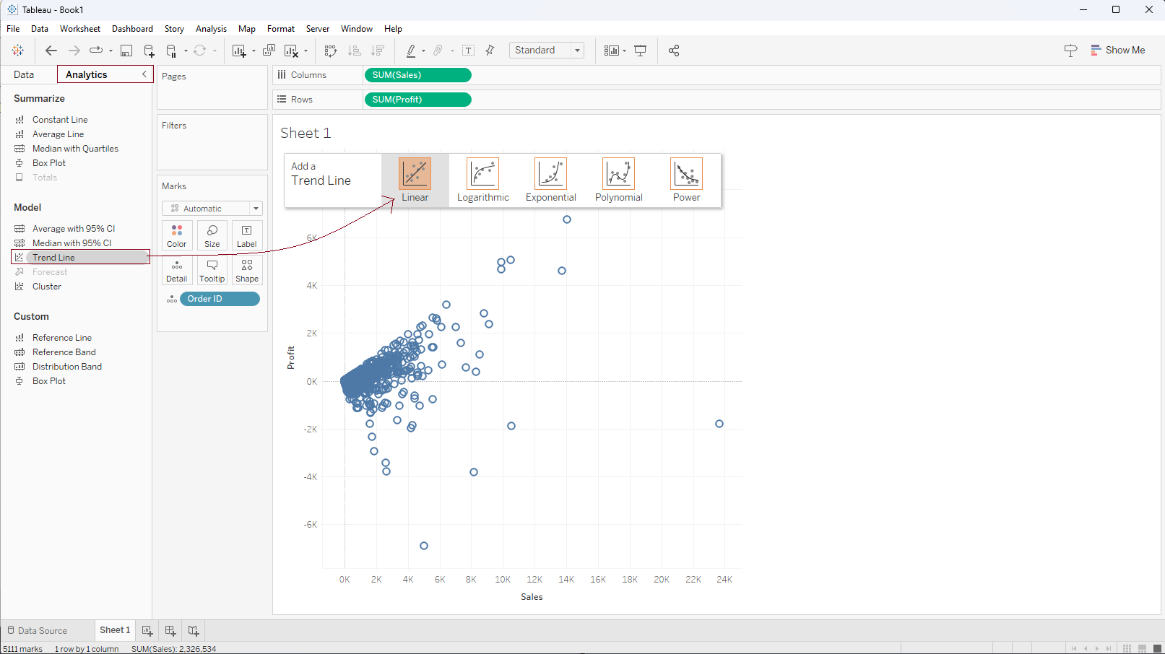Screen dimensions: 1165x654
Task: Expand the highlight dropdown arrow
Action: (x=423, y=51)
